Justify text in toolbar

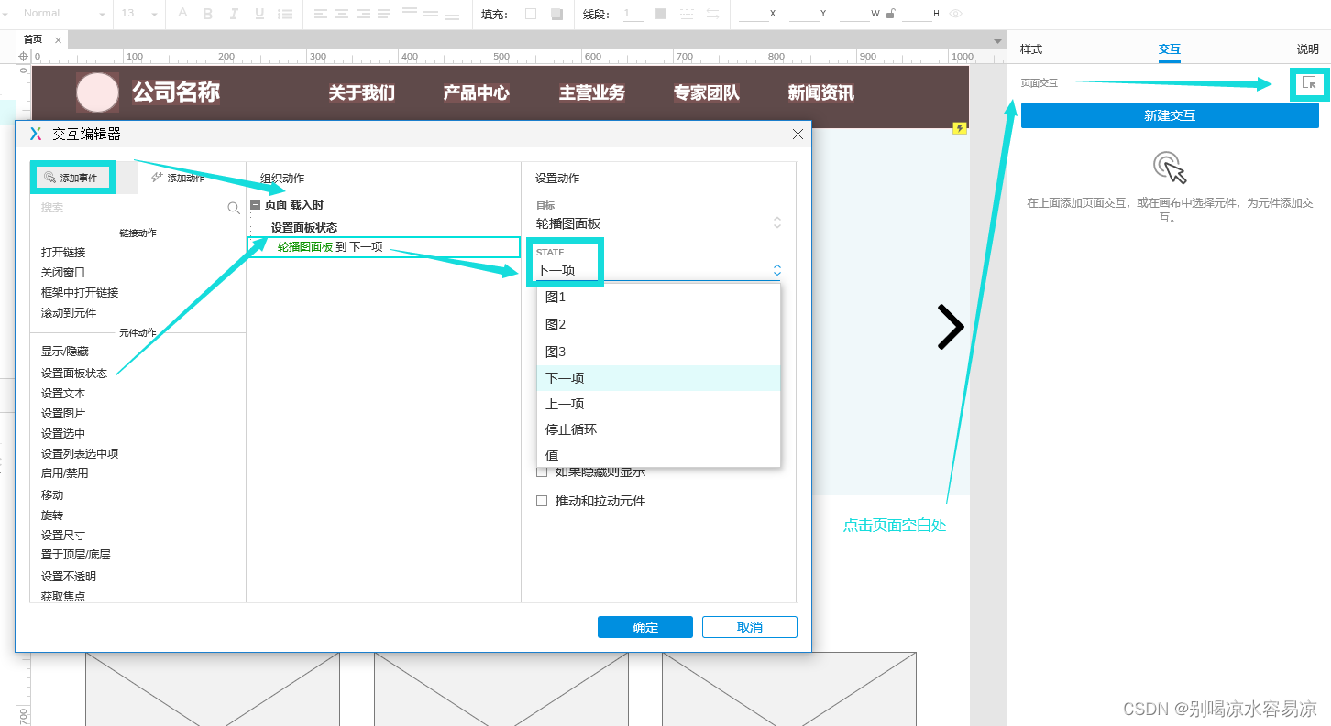pyautogui.click(x=386, y=14)
